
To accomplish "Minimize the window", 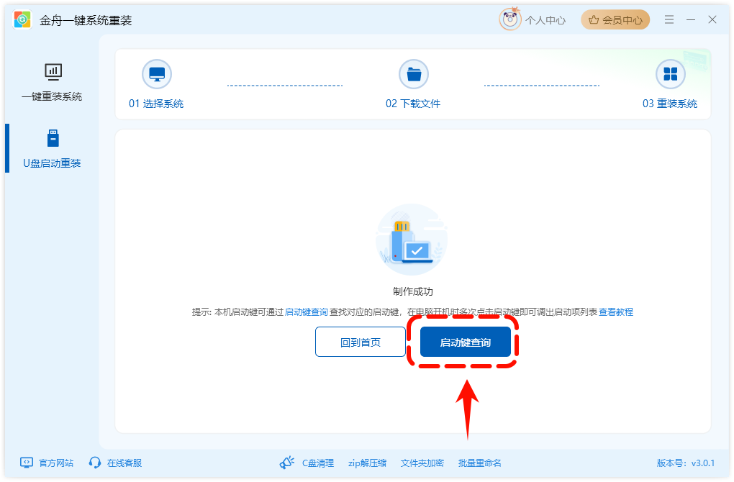I will tap(691, 19).
